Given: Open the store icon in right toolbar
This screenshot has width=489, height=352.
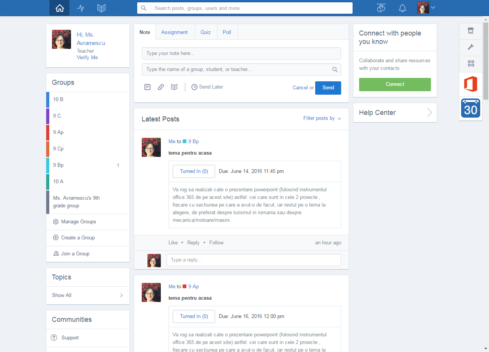Looking at the screenshot, I should 471,31.
